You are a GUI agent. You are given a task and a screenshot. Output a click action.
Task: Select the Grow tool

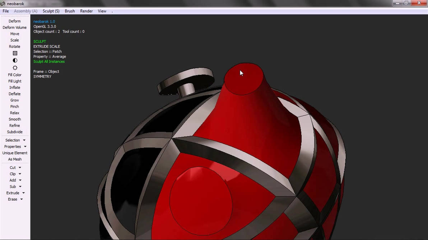(x=15, y=100)
